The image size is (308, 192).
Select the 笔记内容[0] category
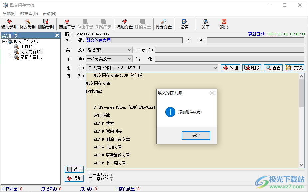coord(31,57)
